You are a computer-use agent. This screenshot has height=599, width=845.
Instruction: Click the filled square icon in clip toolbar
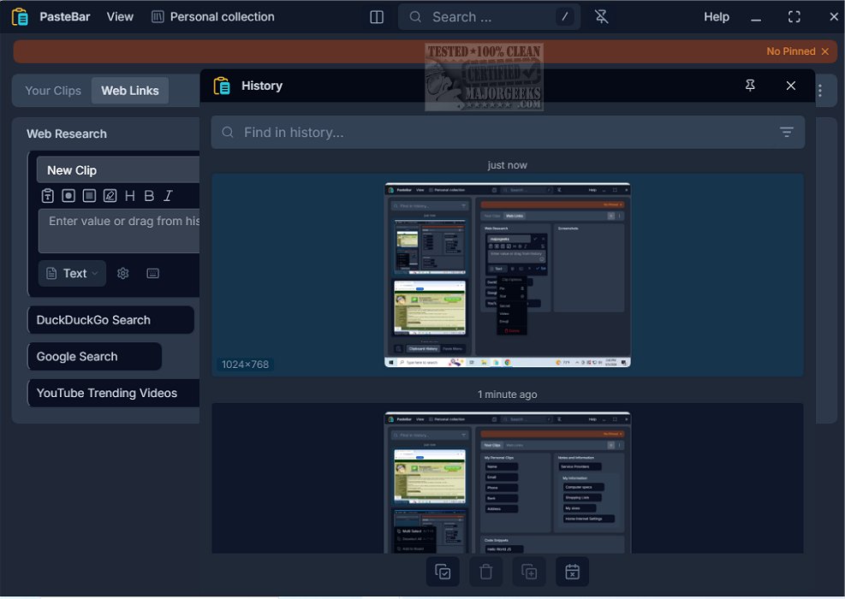coord(89,196)
